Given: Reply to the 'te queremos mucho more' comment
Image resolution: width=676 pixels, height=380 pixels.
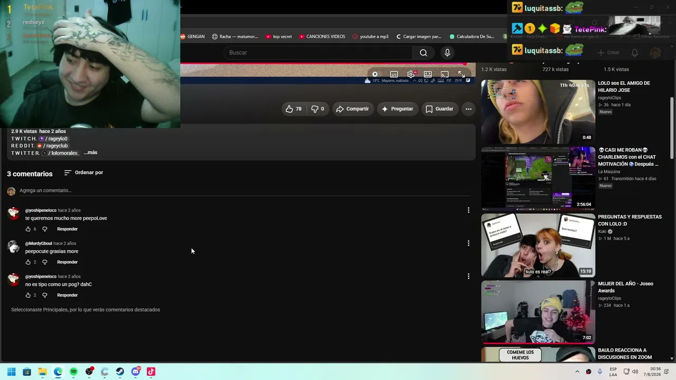Looking at the screenshot, I should 67,229.
